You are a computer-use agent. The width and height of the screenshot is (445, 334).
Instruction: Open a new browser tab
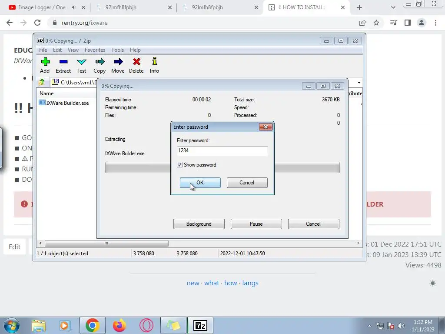click(359, 7)
